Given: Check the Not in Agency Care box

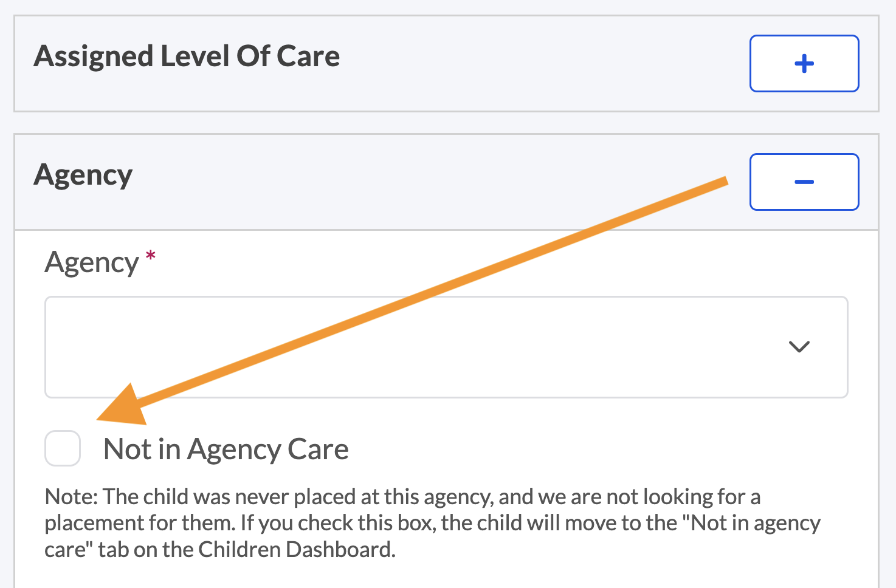Looking at the screenshot, I should coord(63,448).
